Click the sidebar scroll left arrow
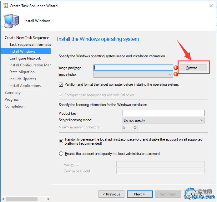Viewport: 217px width, 202px height. click(x=3, y=199)
